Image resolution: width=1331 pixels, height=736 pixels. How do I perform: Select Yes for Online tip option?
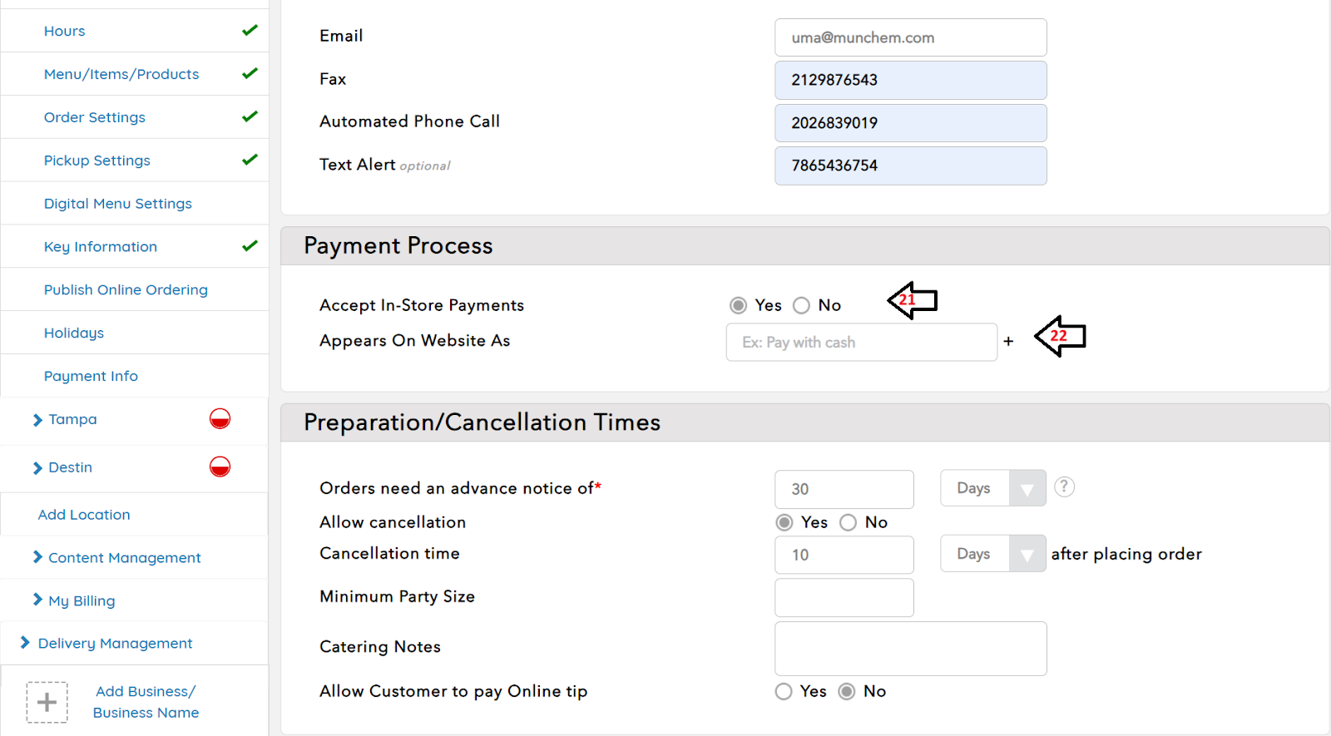[784, 691]
